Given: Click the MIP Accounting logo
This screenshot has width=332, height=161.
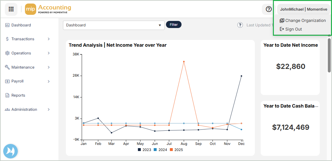Looking at the screenshot, I should pos(48,9).
